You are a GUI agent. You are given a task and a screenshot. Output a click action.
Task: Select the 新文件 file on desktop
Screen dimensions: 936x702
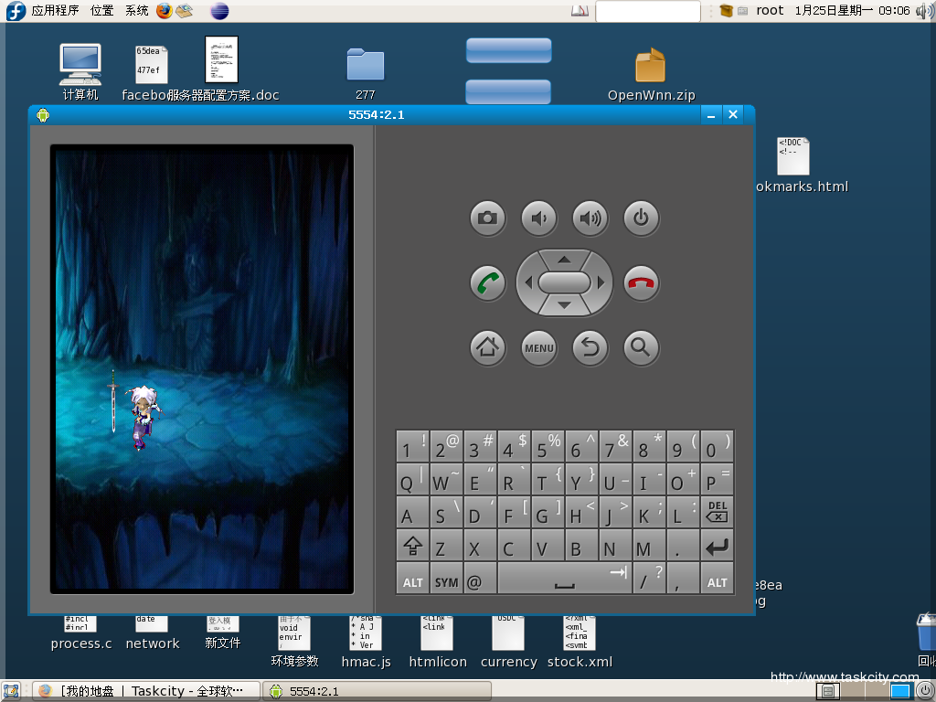223,633
